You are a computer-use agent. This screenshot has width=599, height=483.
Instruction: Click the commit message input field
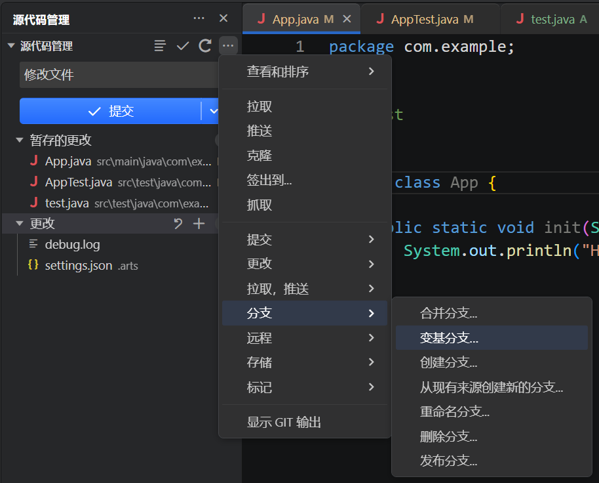point(119,75)
